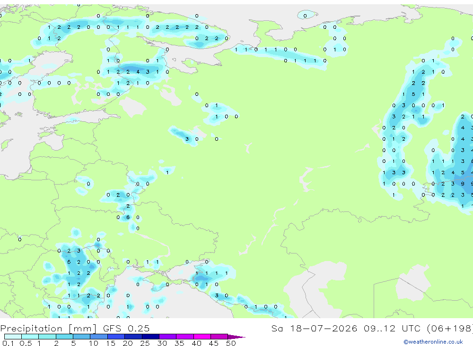The height and width of the screenshot is (346, 473).
Task: Click the 0 inside the isolated oval patch at top
Action: [x=305, y=16]
